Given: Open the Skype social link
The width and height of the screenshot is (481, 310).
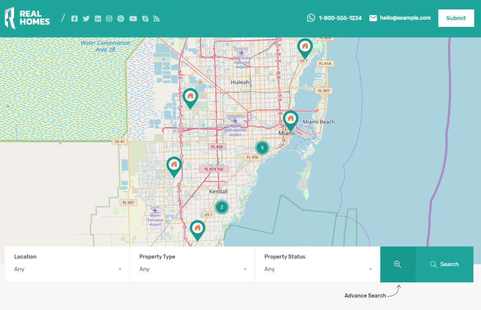Looking at the screenshot, I should [145, 19].
